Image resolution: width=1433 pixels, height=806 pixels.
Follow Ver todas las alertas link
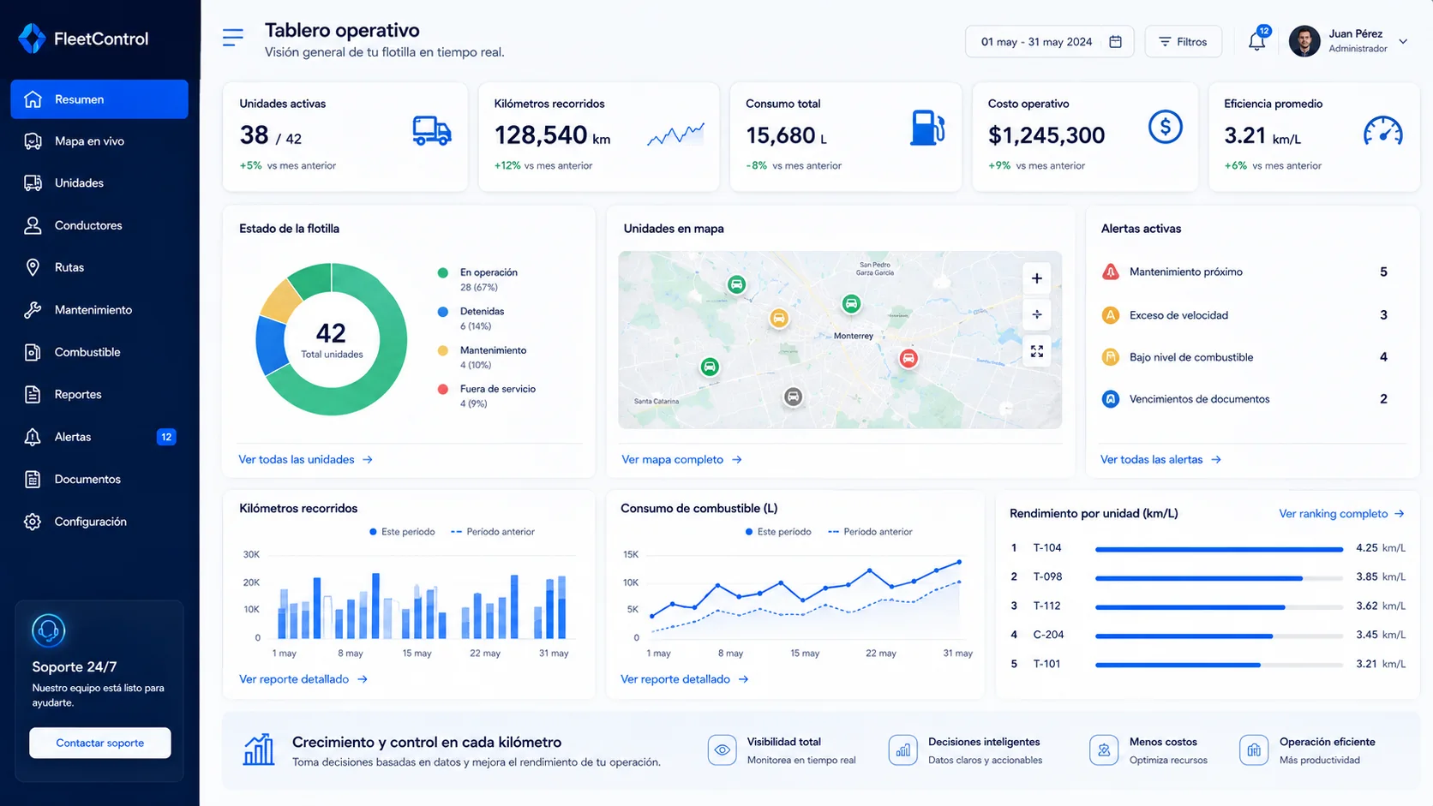tap(1160, 459)
